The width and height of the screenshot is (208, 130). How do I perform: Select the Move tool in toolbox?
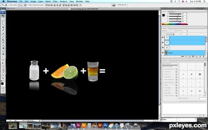3,16
